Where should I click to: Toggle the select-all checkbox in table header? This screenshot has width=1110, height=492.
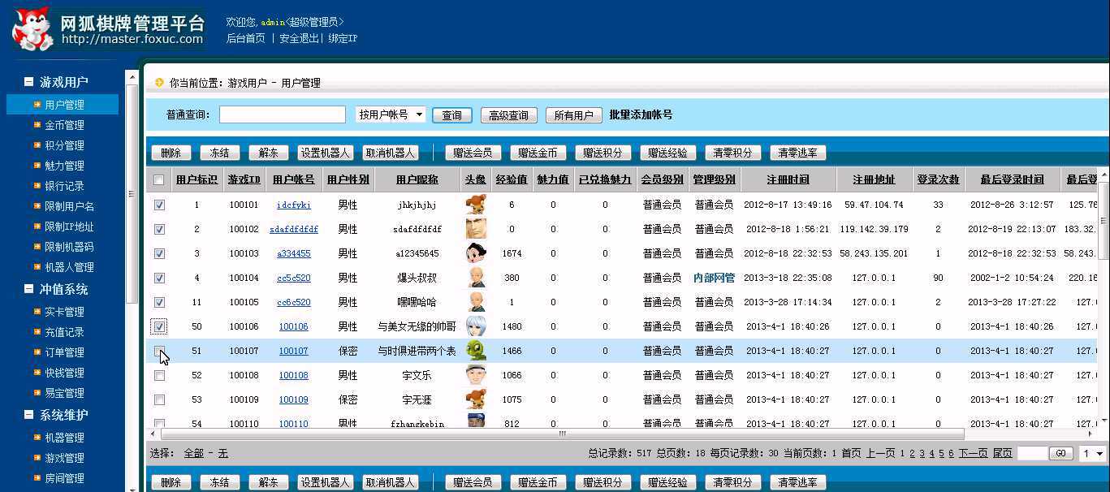159,180
